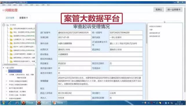Click the 移送单位 field

126,50
